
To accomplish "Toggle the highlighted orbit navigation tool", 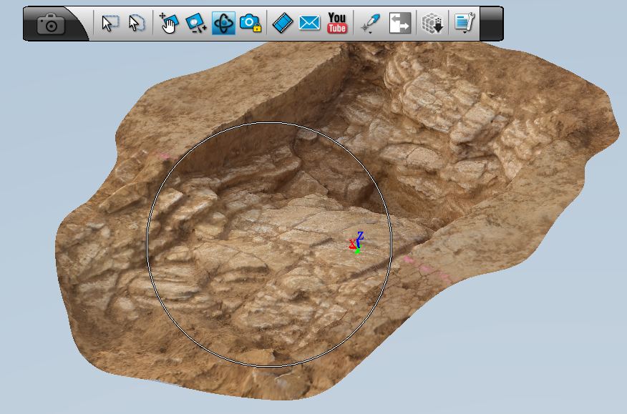I will pyautogui.click(x=223, y=24).
